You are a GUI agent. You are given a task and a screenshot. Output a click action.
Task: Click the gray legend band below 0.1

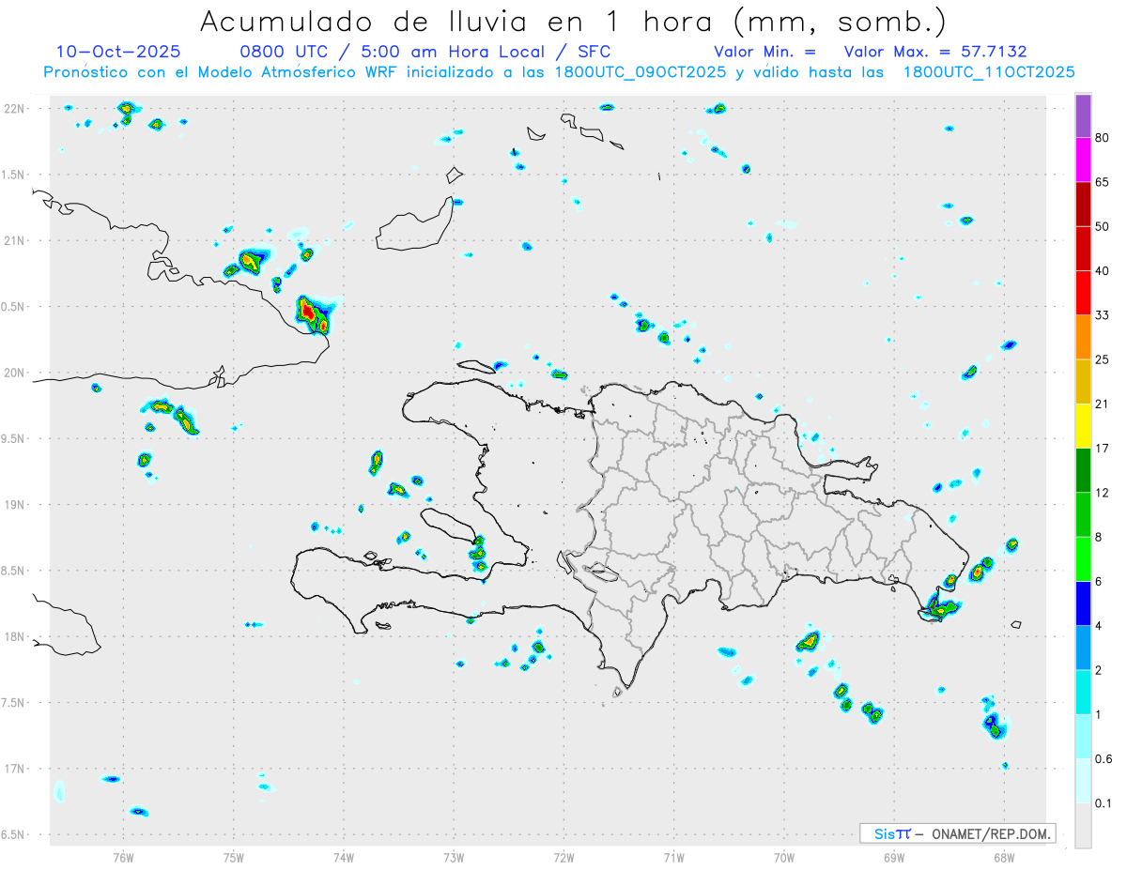tap(1083, 826)
